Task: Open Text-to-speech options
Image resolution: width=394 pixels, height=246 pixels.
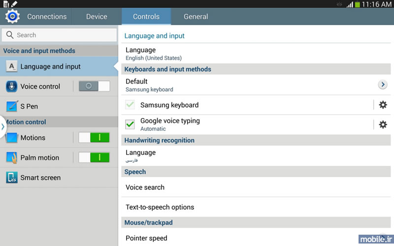Action: 256,207
